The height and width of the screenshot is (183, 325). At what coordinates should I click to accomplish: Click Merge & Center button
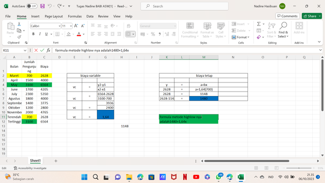[x=128, y=34]
